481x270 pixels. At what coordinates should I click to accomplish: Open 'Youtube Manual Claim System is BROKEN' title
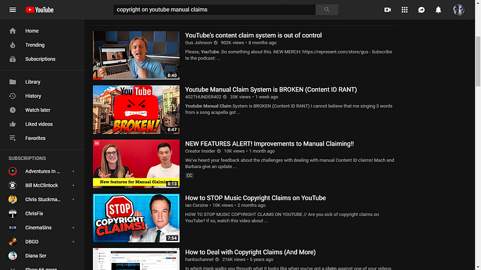271,90
